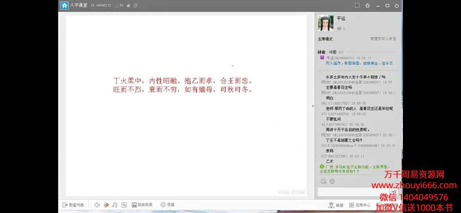Screen dimensions: 461x213
Task: Open the audio mixer settings icon
Action: 124,205
